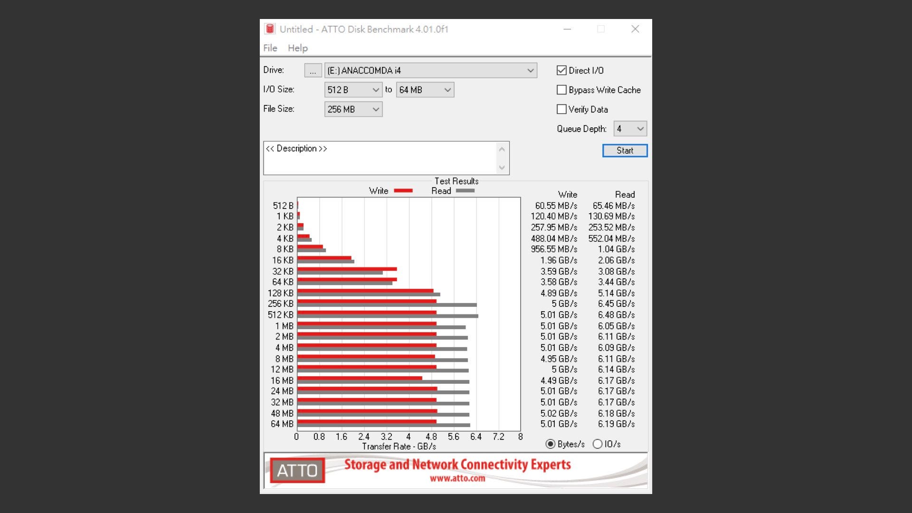The width and height of the screenshot is (912, 513).
Task: Click the description scrollbar down arrow
Action: point(502,168)
